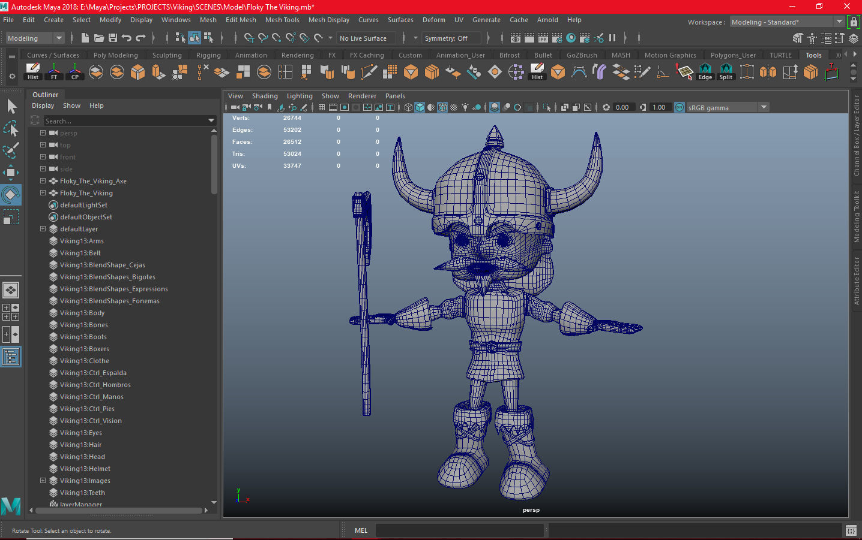Click the Split shelf icon
Viewport: 862px width, 540px height.
tap(726, 72)
